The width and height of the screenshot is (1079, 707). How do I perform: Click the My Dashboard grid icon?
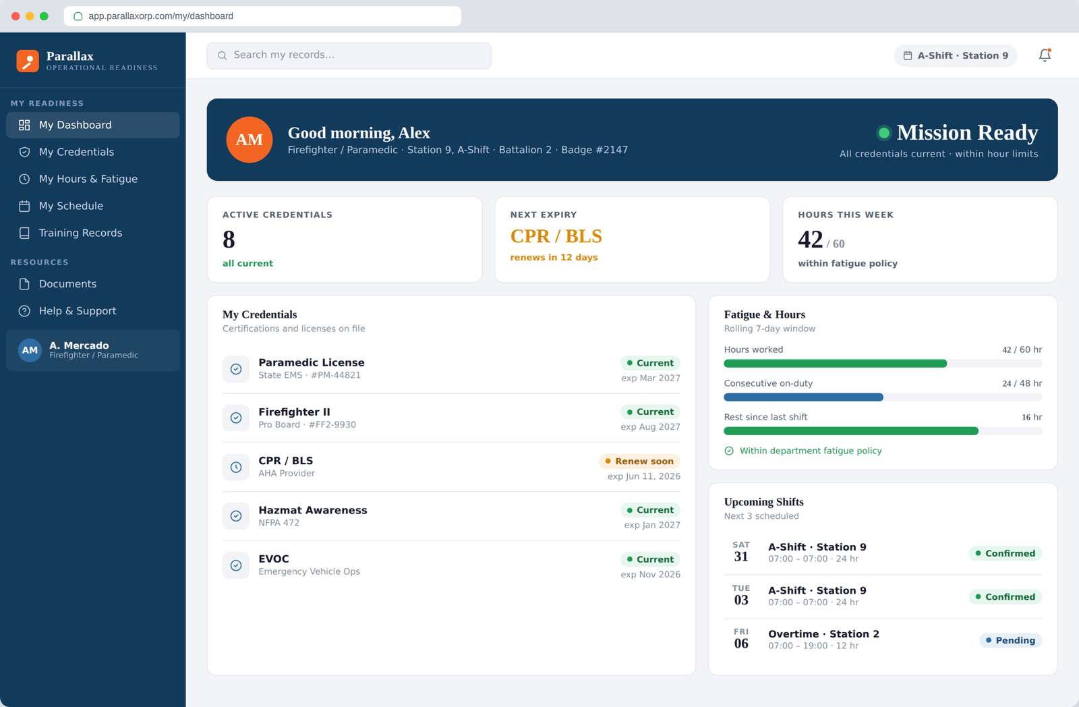point(24,125)
